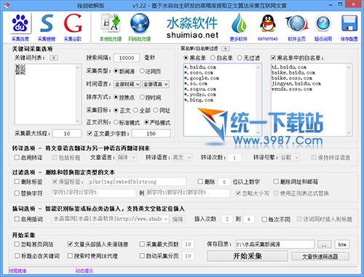The width and height of the screenshot is (364, 277).
Task: Open local batch processing (BA icon)
Action: [111, 23]
